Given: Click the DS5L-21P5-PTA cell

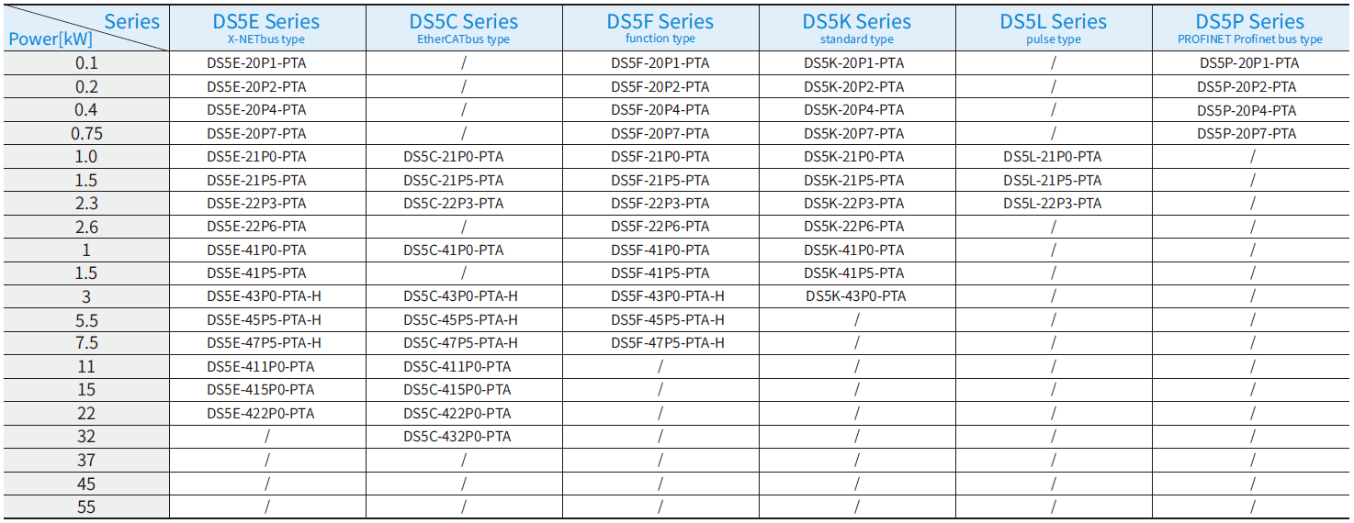Looking at the screenshot, I should 1052,181.
